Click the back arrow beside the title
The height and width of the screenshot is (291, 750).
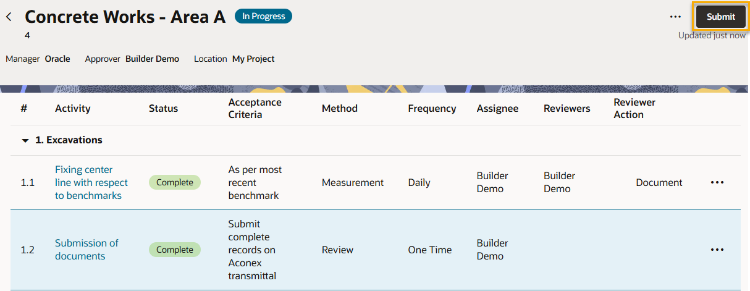[9, 17]
